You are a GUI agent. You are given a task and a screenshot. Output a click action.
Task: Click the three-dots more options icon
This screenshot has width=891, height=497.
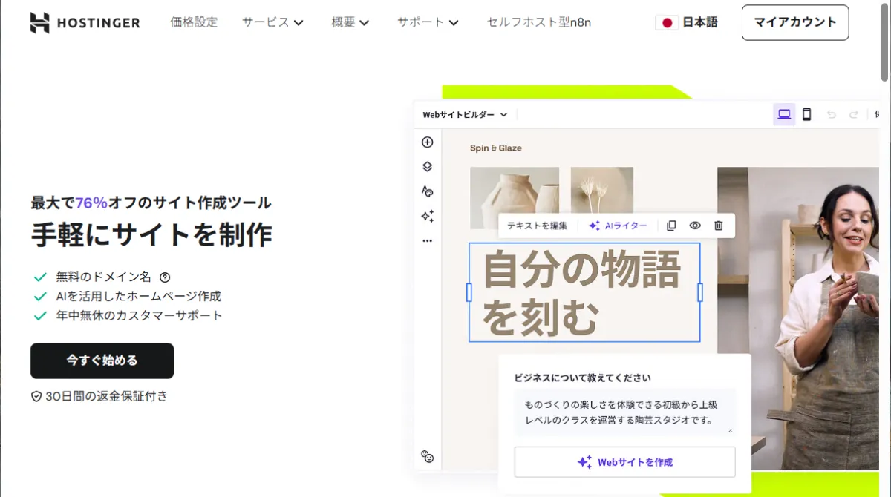427,240
